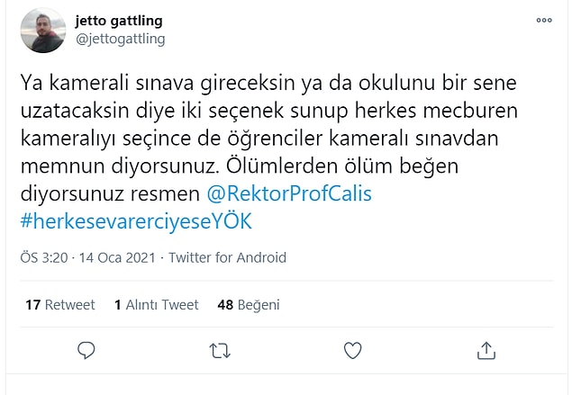
Task: View the jetto gattling profile photo
Action: click(x=43, y=31)
